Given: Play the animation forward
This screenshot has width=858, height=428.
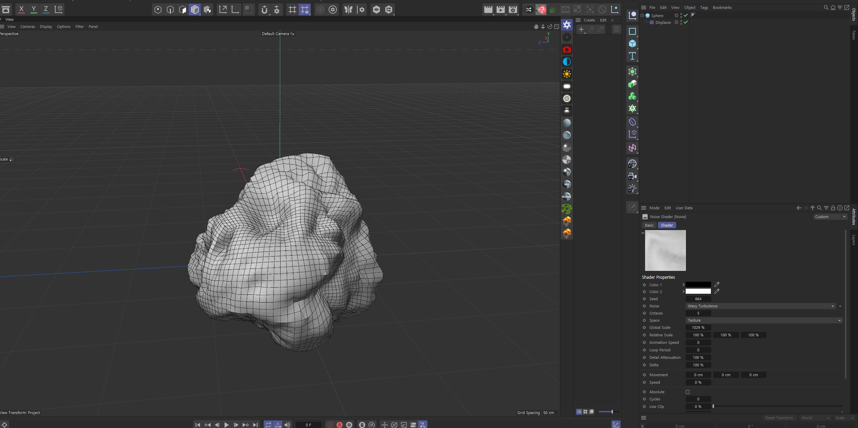Looking at the screenshot, I should [x=226, y=425].
